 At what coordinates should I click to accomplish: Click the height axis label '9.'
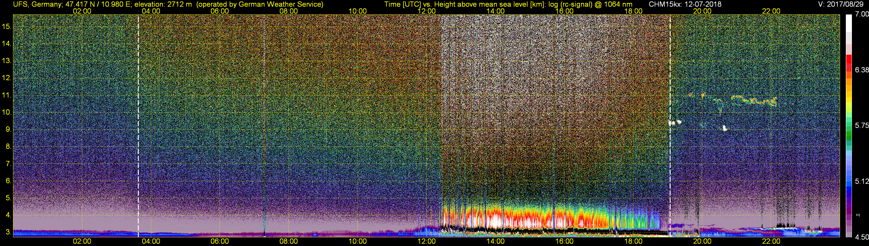click(9, 129)
